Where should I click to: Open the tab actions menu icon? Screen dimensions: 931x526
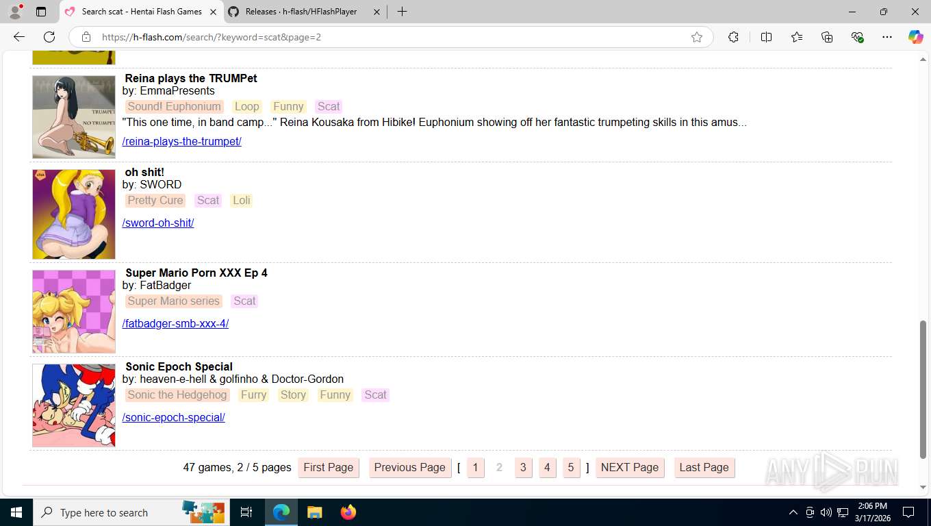pos(41,12)
